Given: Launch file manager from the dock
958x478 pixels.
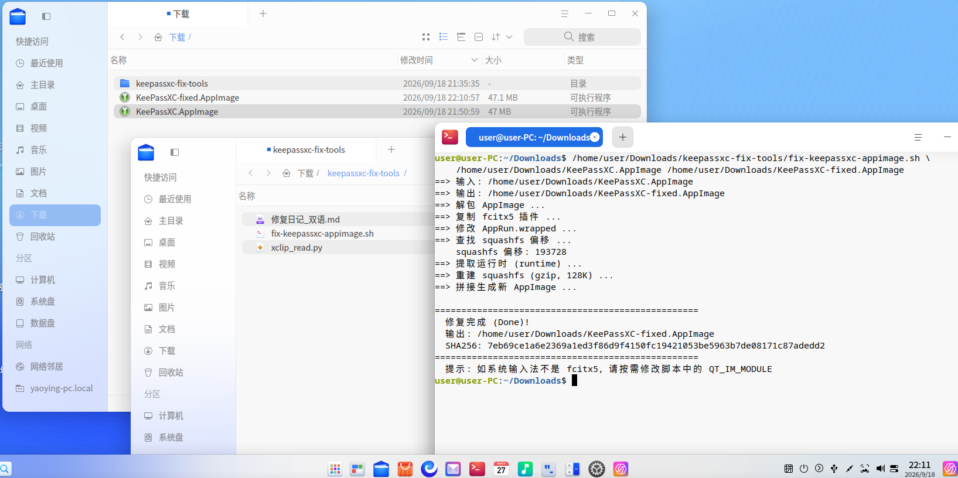Looking at the screenshot, I should (x=381, y=469).
